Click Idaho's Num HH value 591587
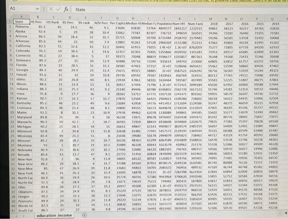 pos(180,80)
